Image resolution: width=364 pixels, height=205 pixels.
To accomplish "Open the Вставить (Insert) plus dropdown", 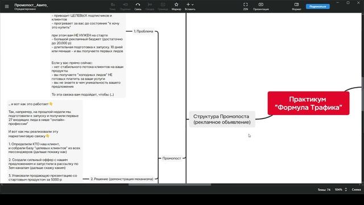I will [x=190, y=6].
